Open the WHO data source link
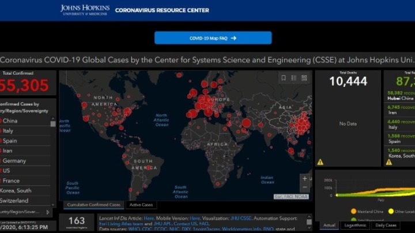Viewport: 415px width, 233px height. 134,229
